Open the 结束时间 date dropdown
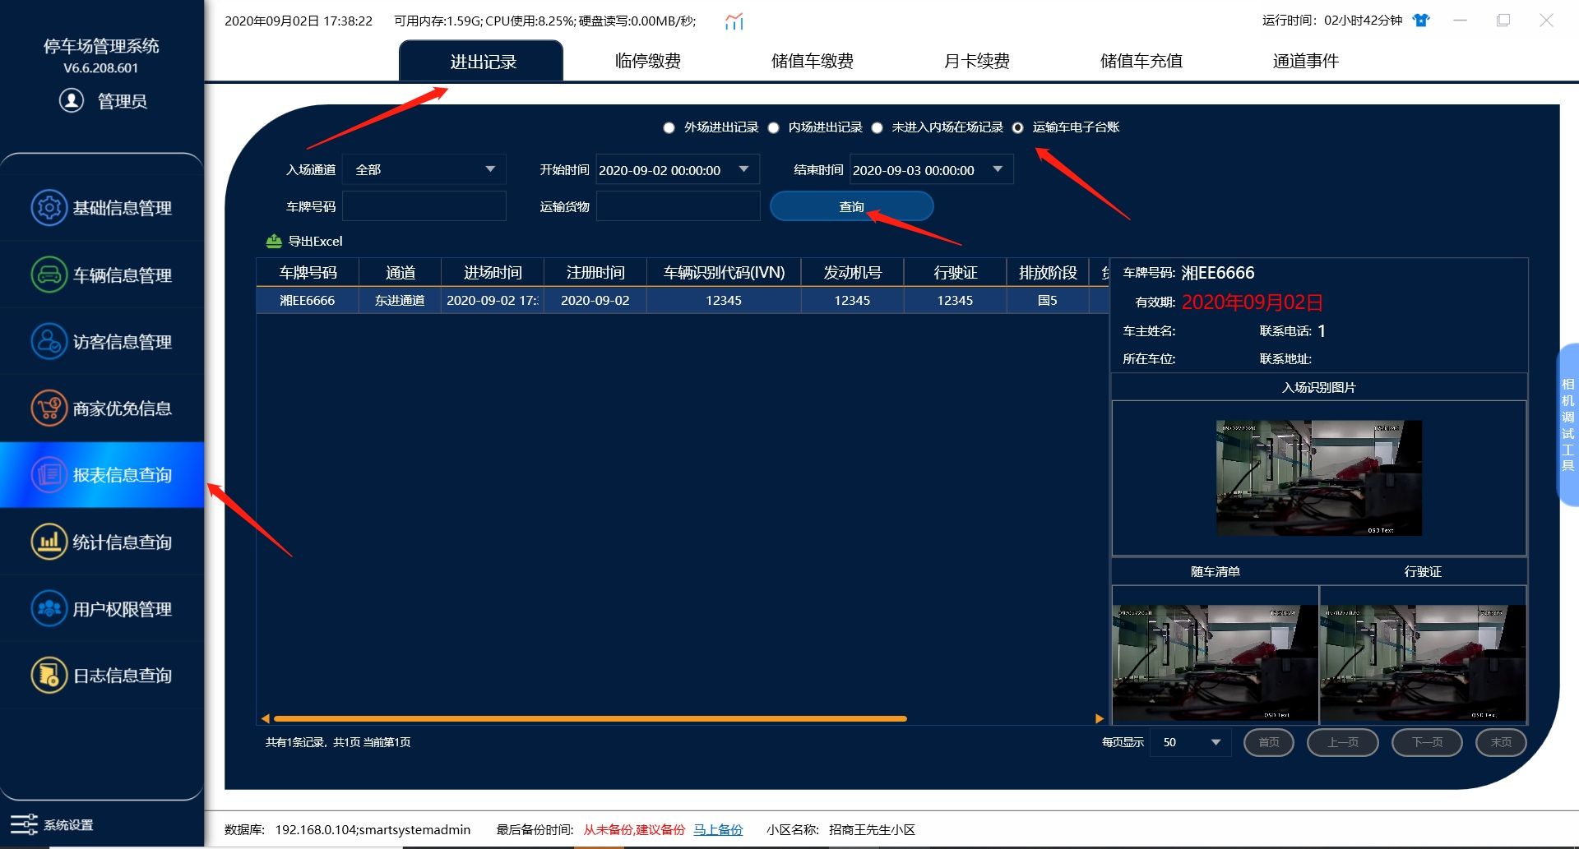1579x849 pixels. [x=998, y=169]
